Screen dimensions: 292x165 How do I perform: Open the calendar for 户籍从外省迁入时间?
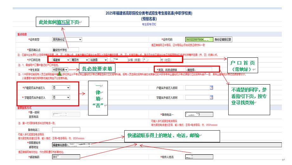pyautogui.click(x=211, y=88)
